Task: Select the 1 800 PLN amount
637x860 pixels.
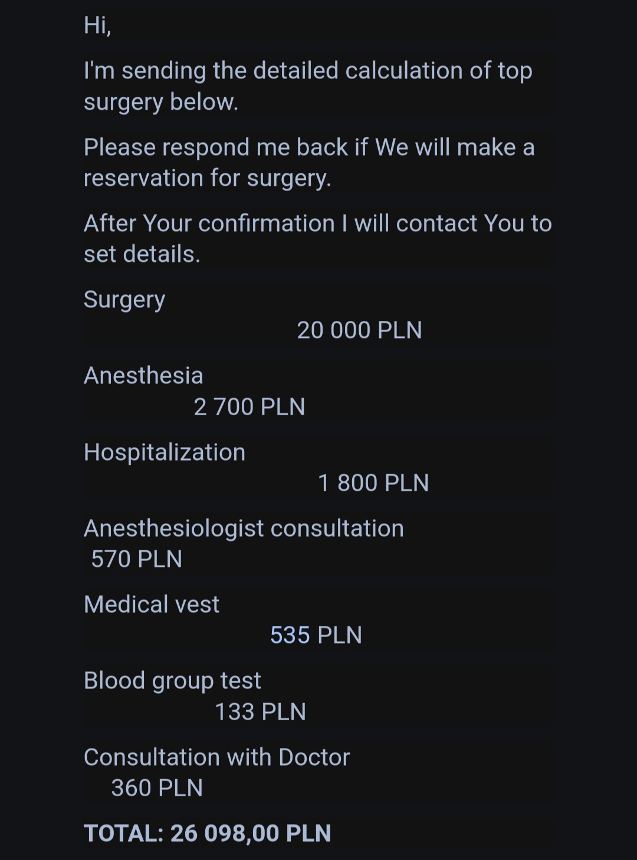Action: click(373, 483)
